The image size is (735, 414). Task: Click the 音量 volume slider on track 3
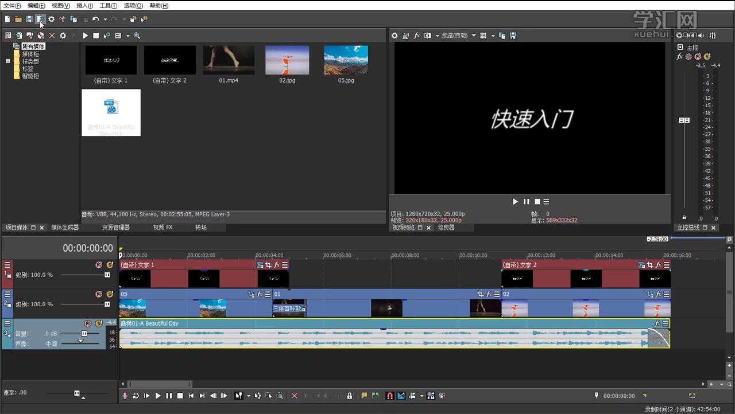coord(84,334)
